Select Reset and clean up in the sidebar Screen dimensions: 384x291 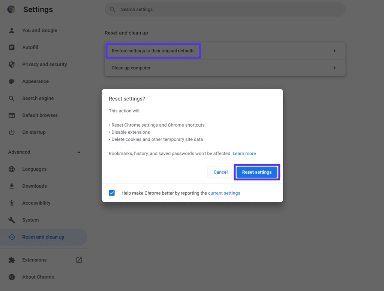click(43, 237)
